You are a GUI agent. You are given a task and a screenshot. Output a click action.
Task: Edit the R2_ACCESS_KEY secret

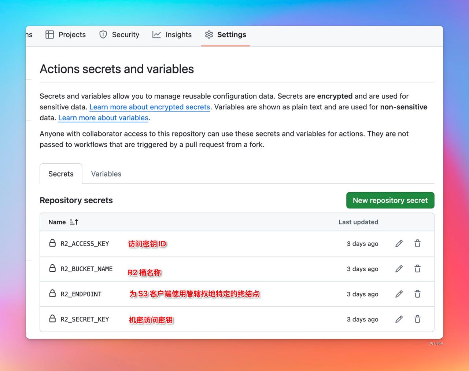399,244
